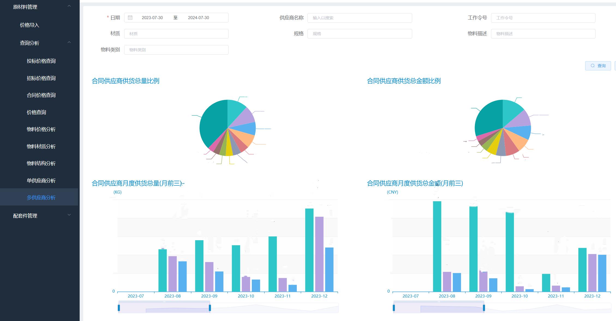
Task: Select 单供应商分析 in the sidebar
Action: click(x=41, y=181)
